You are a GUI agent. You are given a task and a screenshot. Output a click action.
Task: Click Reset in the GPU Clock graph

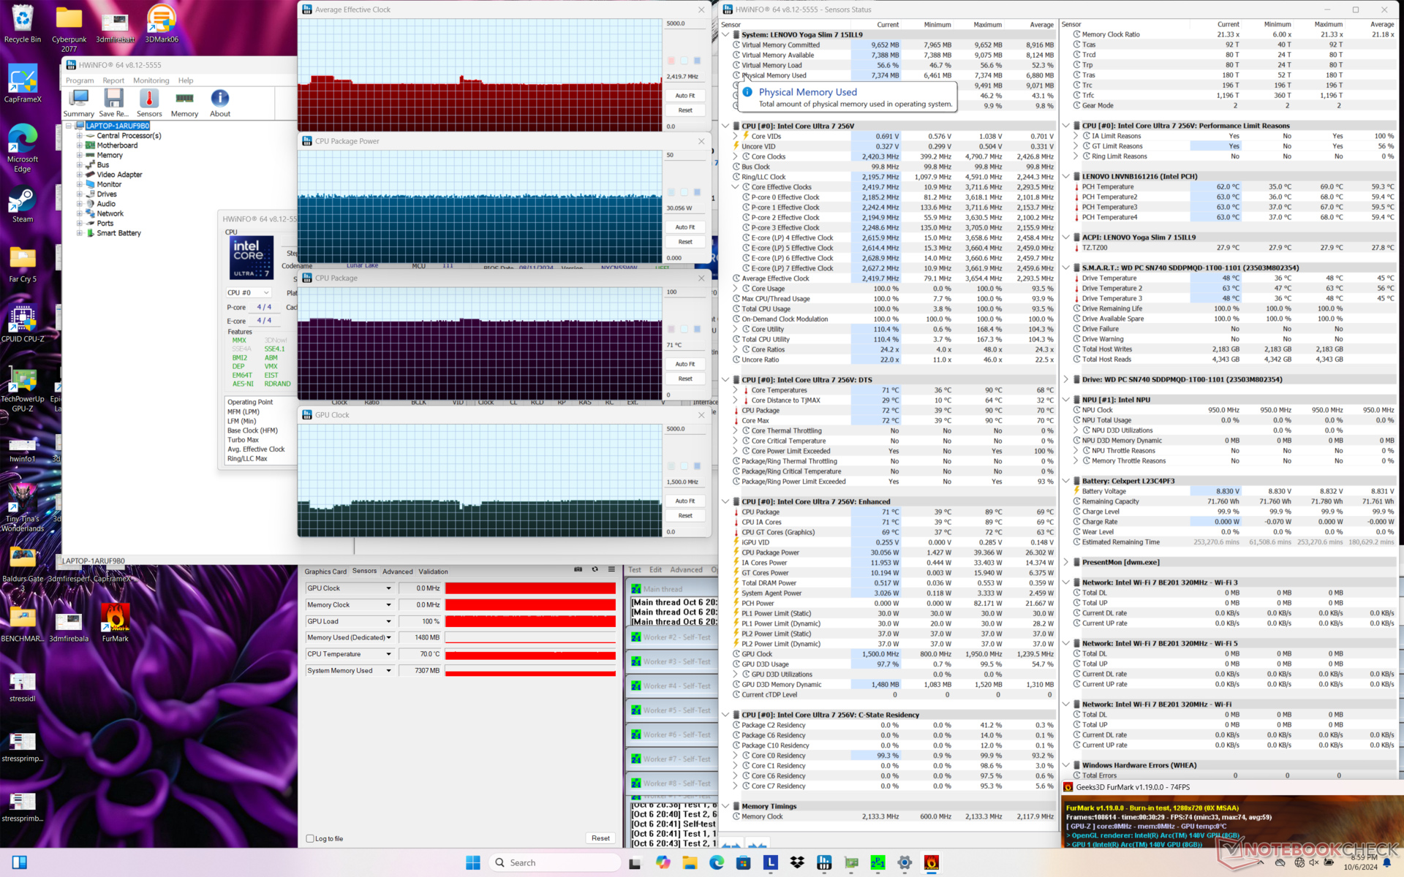(x=685, y=515)
